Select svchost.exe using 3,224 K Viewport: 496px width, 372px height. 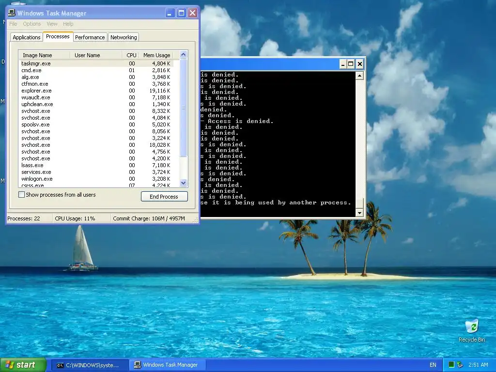(95, 138)
